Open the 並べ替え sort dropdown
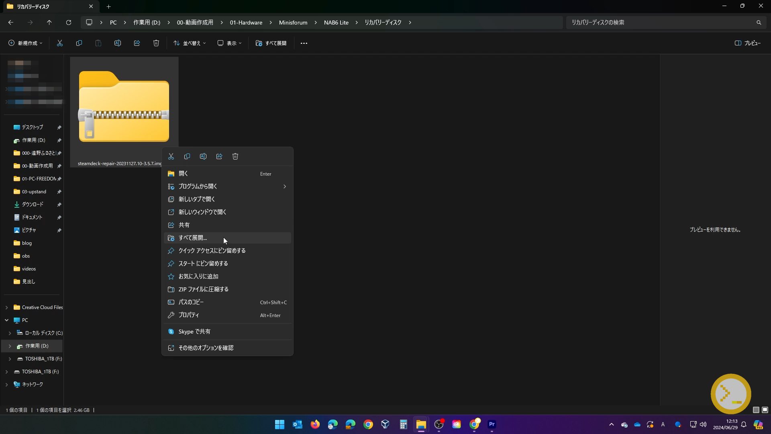This screenshot has height=434, width=771. point(190,43)
